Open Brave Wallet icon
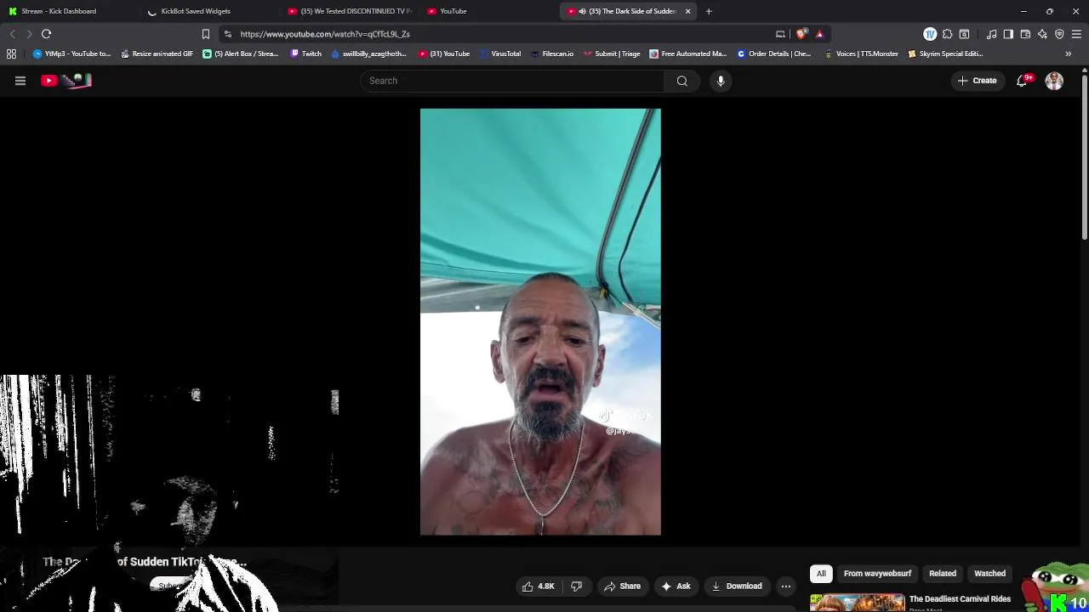The image size is (1089, 612). (1025, 34)
